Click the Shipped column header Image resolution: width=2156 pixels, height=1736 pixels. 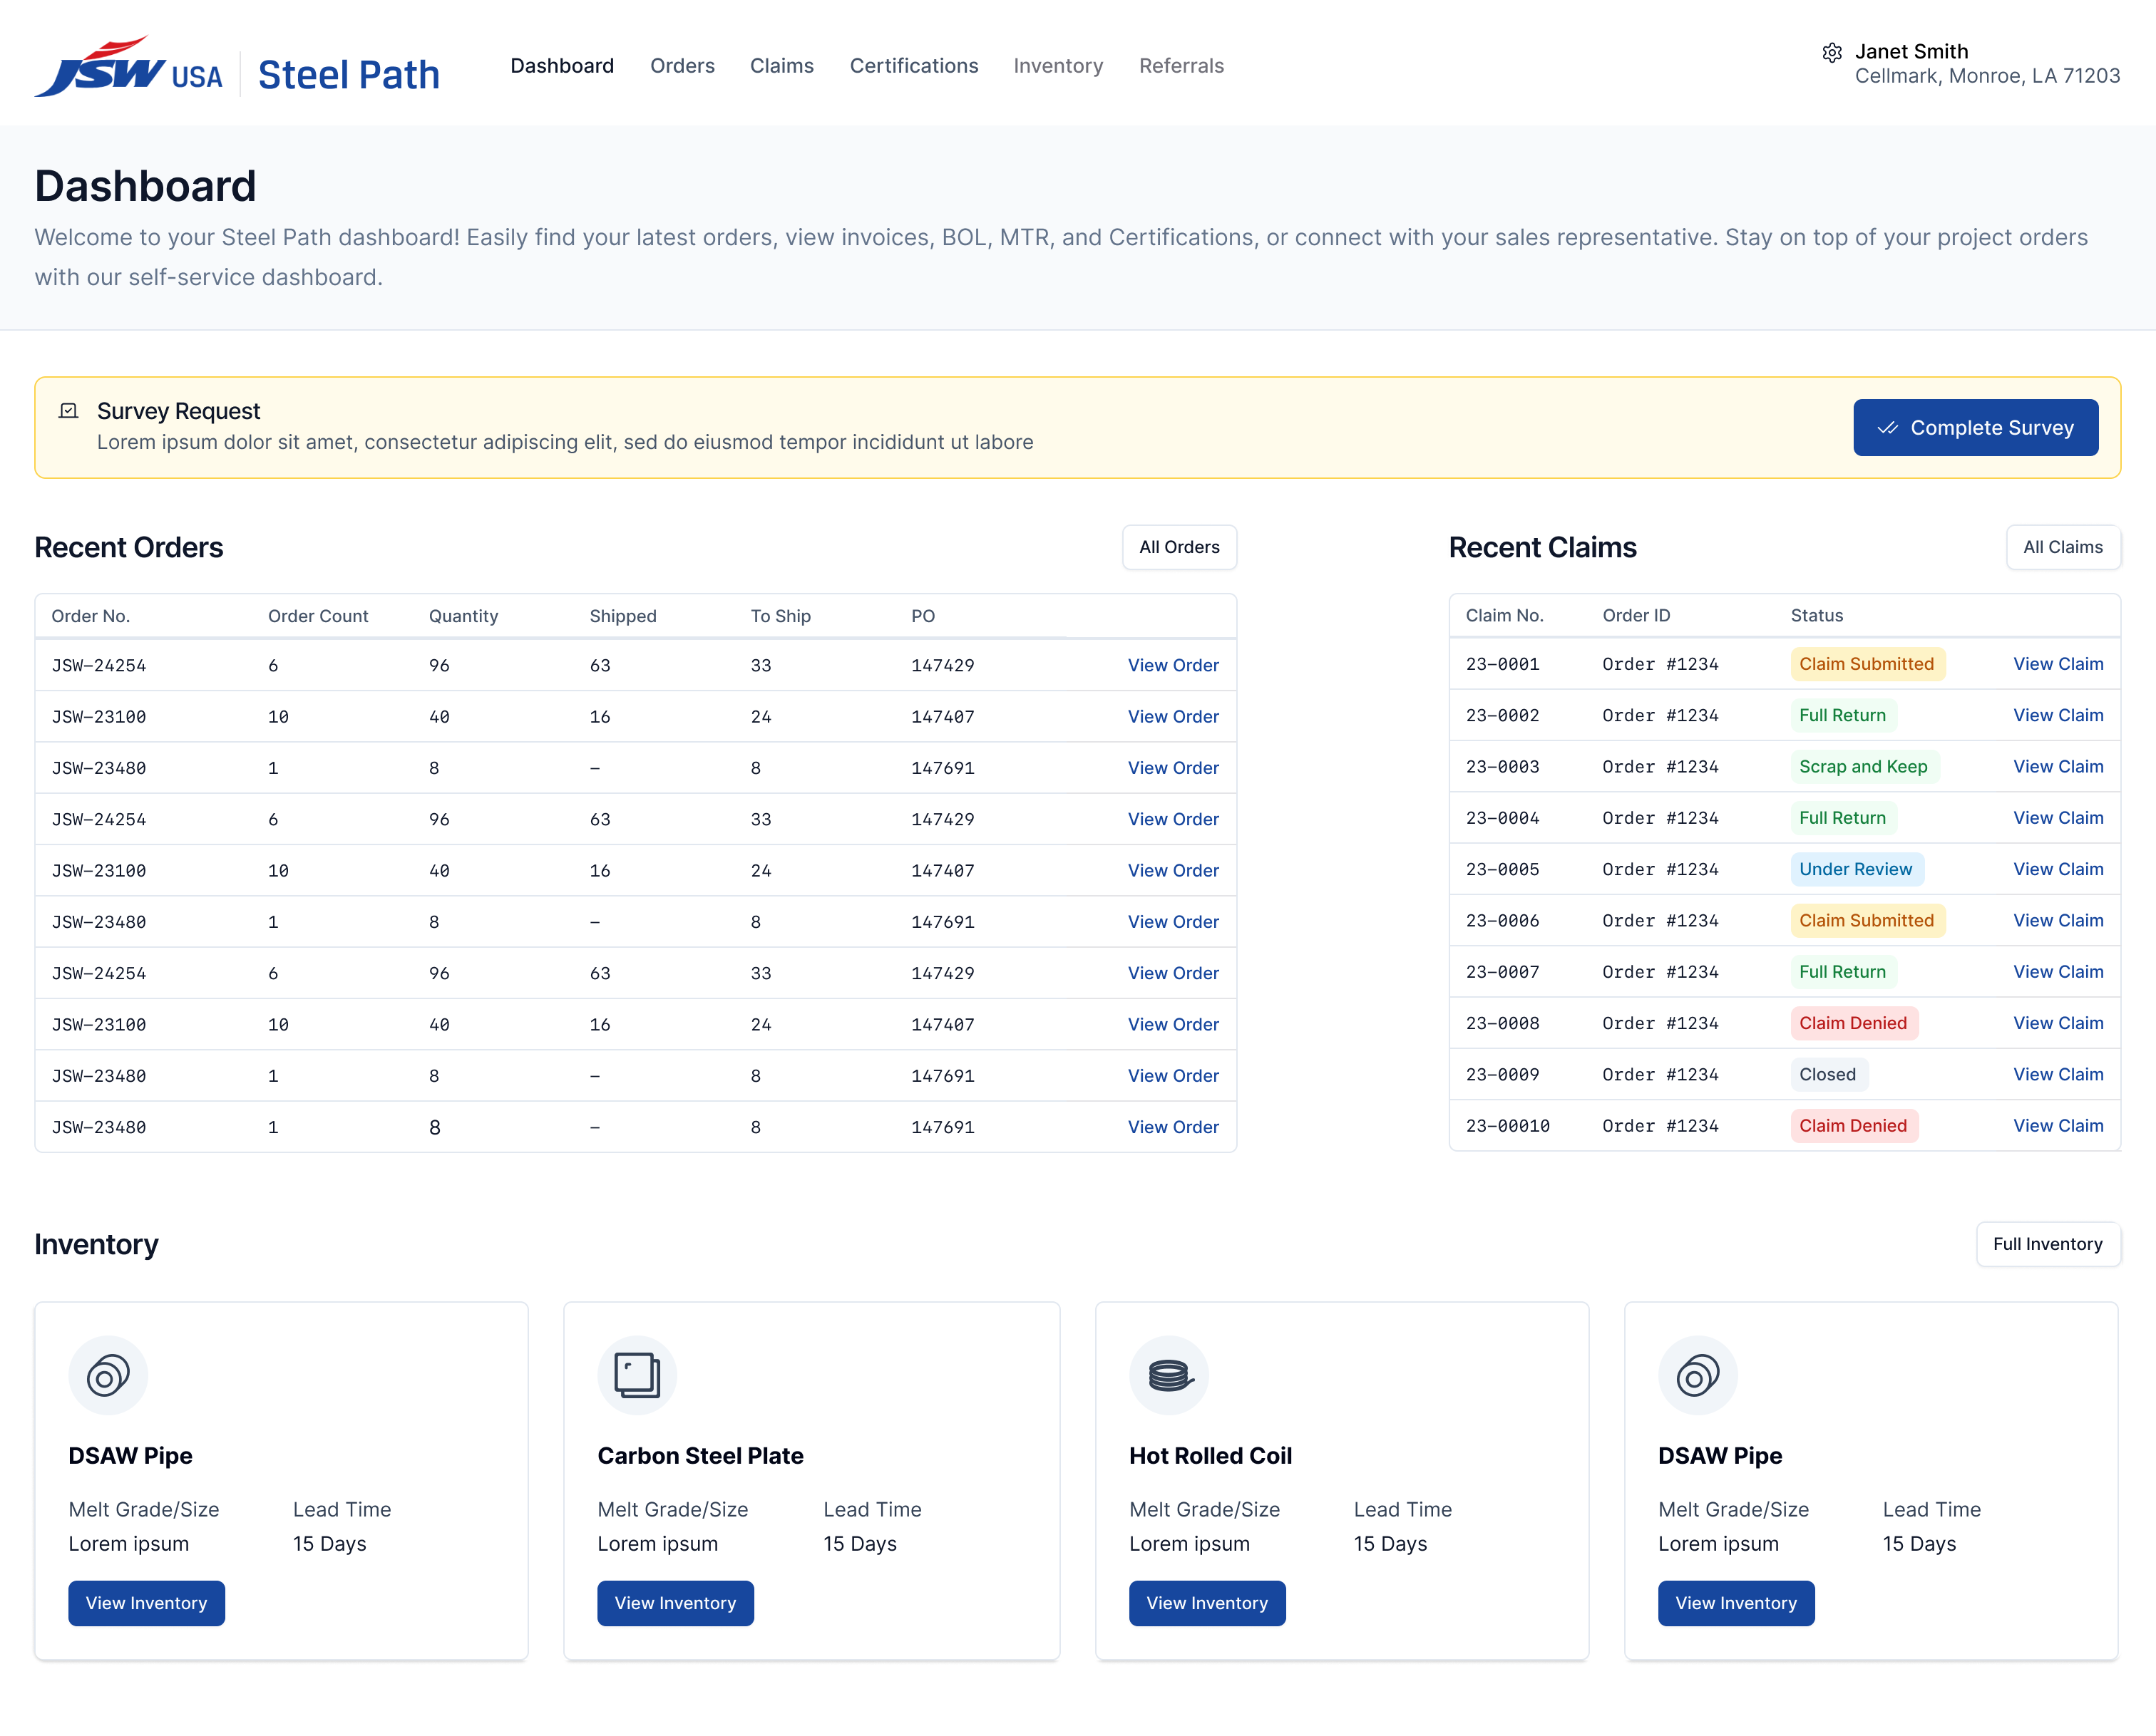(623, 616)
